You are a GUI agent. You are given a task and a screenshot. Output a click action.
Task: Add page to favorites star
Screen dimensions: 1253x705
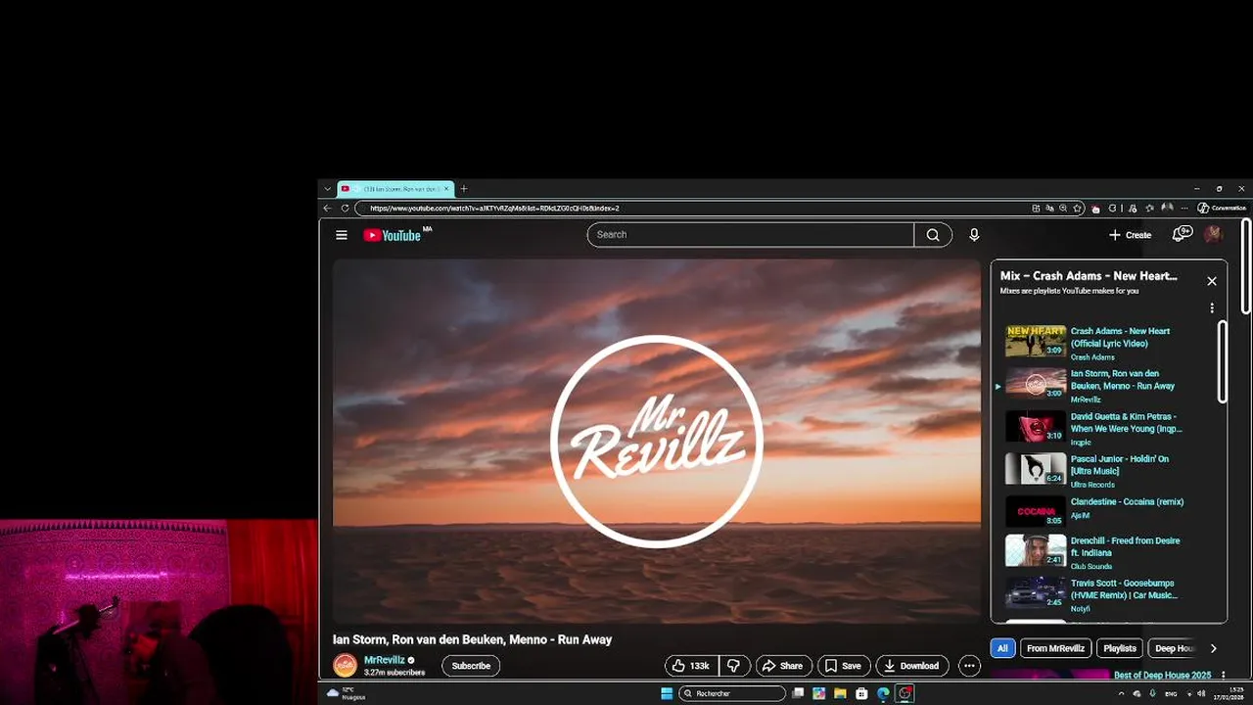[1077, 208]
